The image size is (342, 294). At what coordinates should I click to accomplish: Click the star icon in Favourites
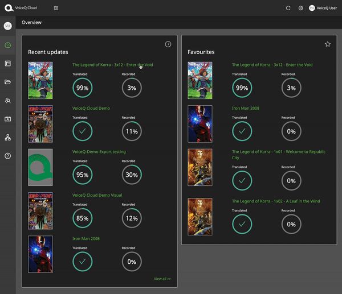pos(328,44)
